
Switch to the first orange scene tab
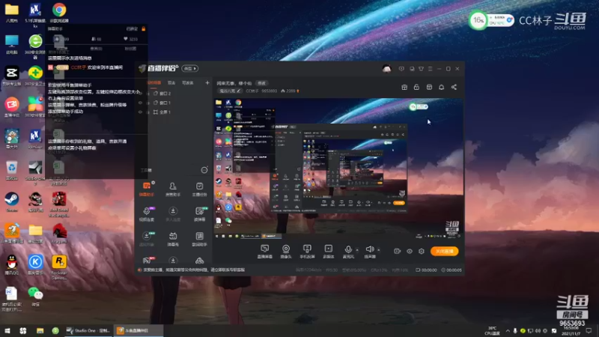154,83
